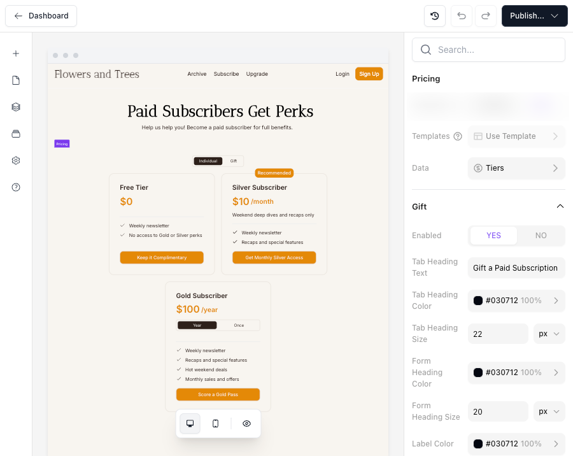
Task: Open the Publish dropdown button
Action: 534,16
